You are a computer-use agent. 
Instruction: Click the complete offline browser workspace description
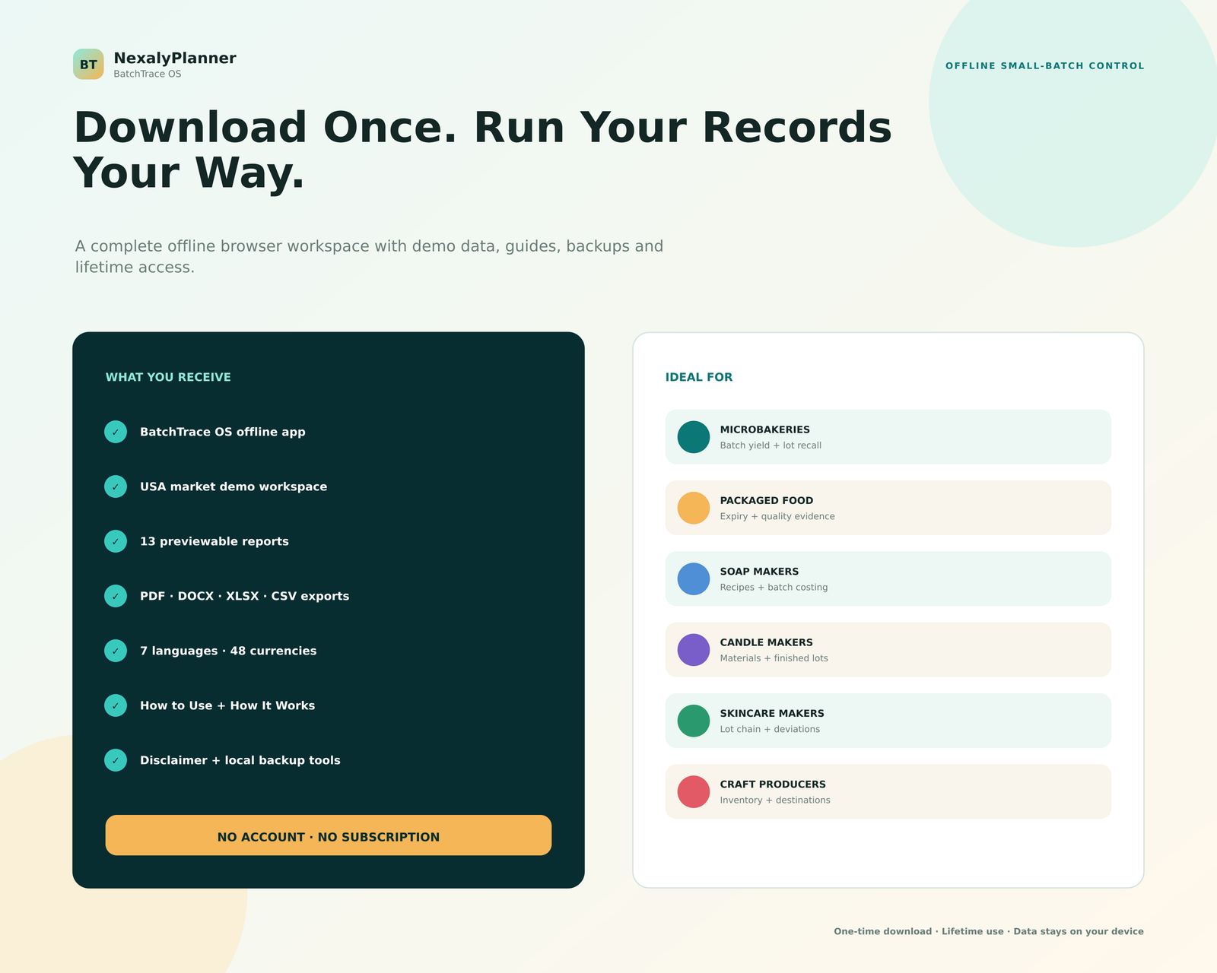(x=369, y=256)
